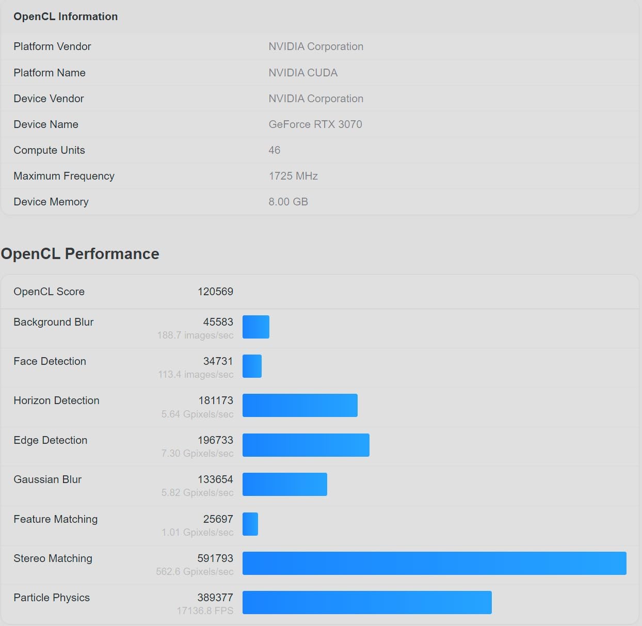Select the GeForce RTX 3070 device name
642x626 pixels.
(x=315, y=124)
